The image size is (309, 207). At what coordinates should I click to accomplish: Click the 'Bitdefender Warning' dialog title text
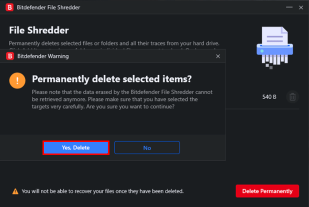(x=43, y=56)
